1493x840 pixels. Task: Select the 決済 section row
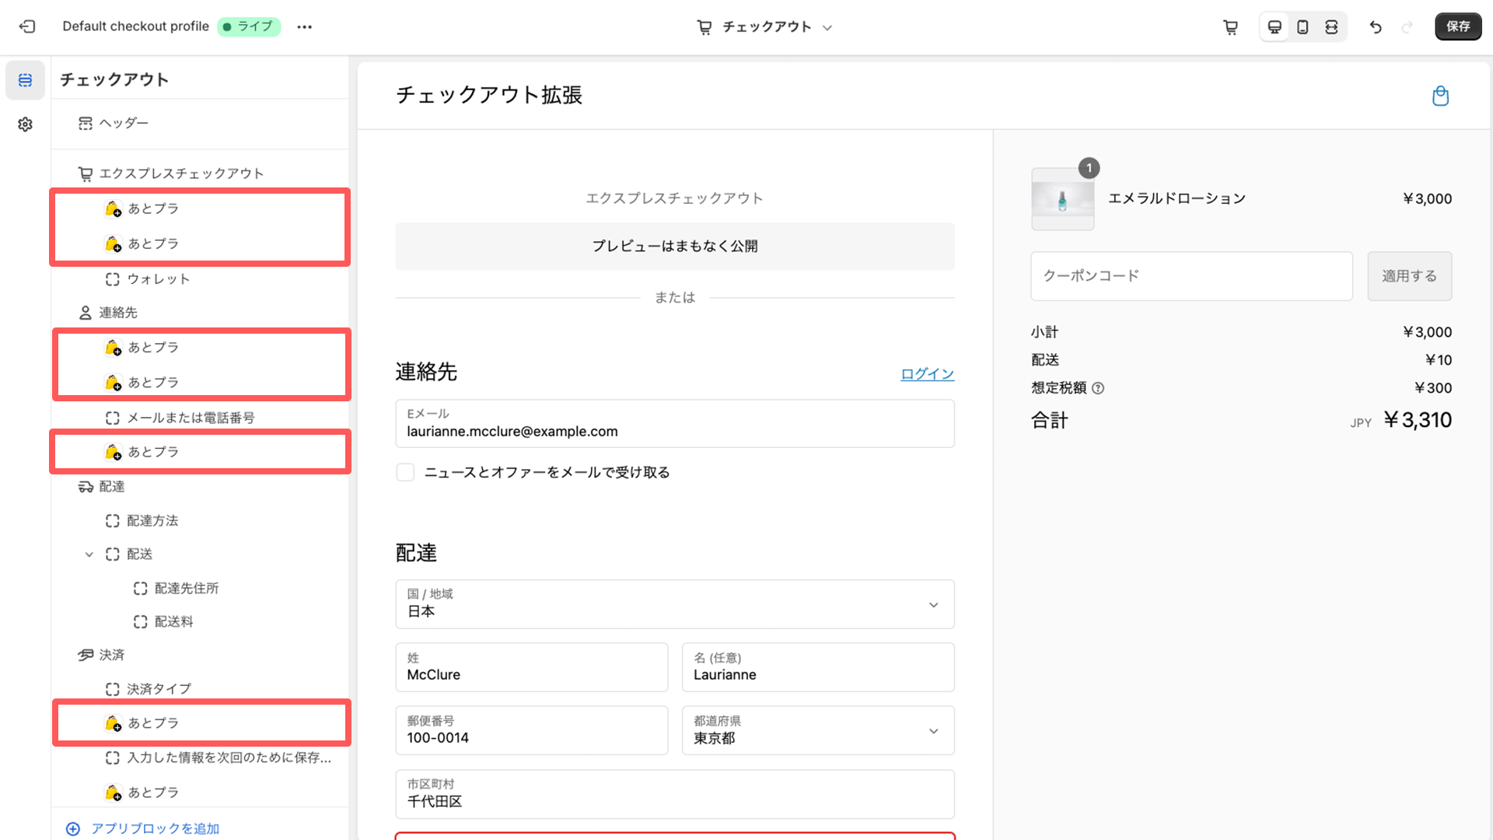click(x=200, y=655)
